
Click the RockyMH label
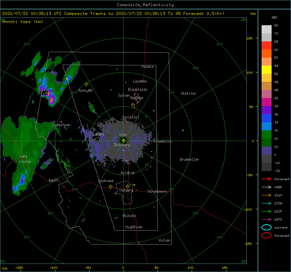point(85,91)
